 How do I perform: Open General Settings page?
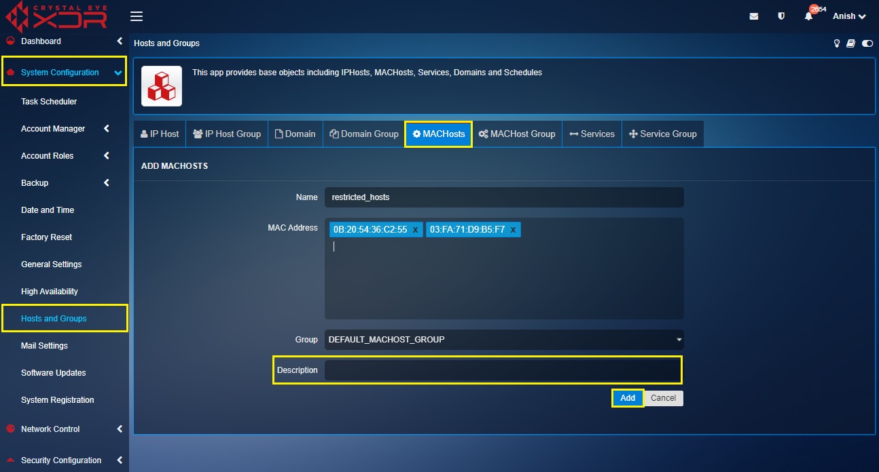pos(51,264)
